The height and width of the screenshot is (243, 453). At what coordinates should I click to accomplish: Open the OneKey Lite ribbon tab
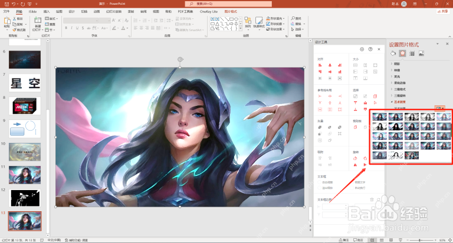(209, 12)
